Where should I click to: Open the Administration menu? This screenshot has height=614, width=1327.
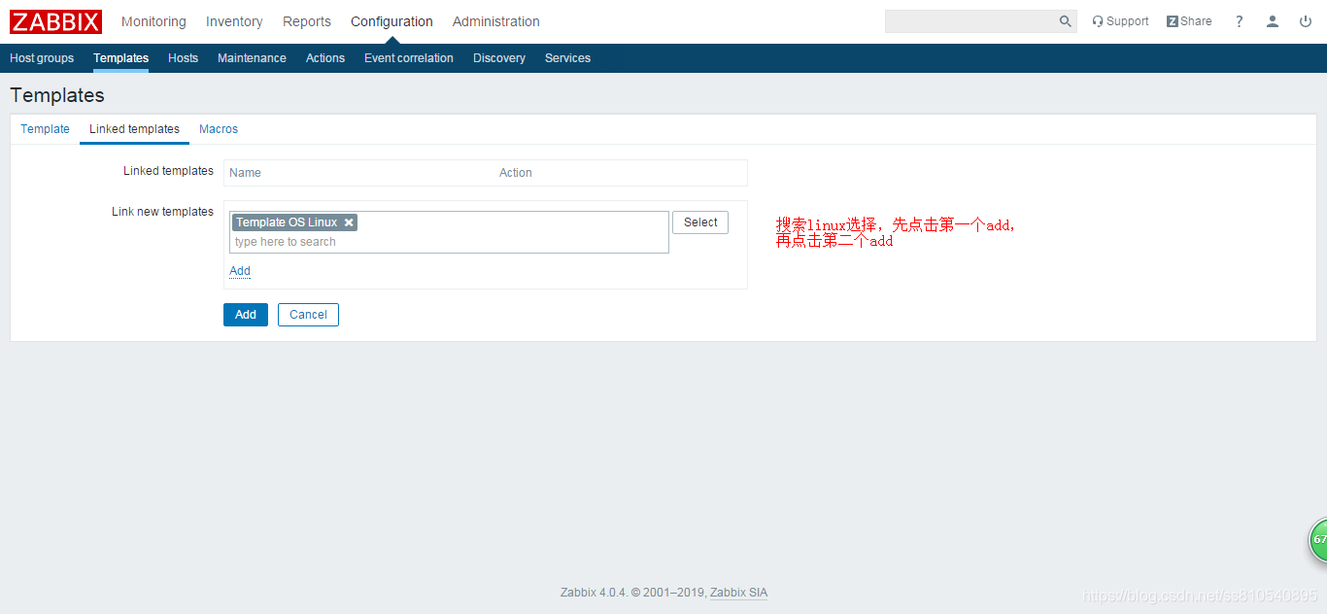click(496, 21)
